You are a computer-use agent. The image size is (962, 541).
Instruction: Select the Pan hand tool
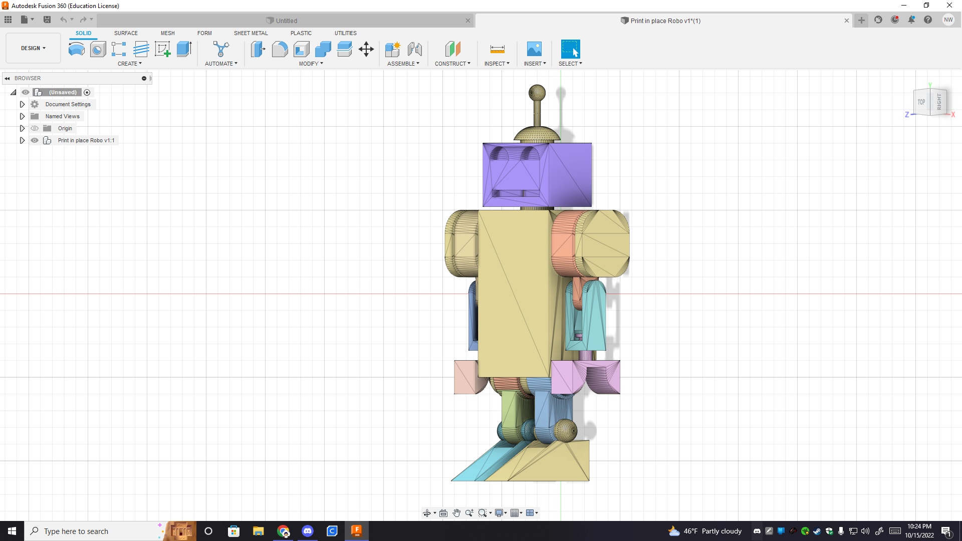pos(456,513)
